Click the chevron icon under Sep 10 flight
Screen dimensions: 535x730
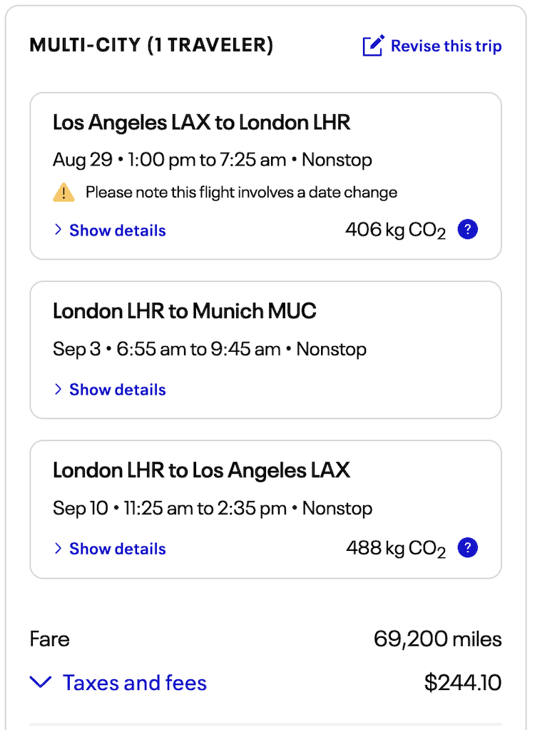pos(58,549)
